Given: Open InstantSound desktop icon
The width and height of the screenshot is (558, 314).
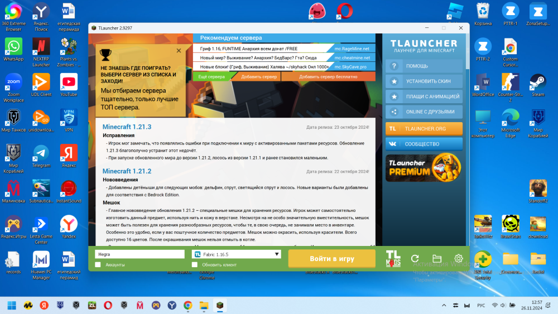Looking at the screenshot, I should tap(69, 192).
